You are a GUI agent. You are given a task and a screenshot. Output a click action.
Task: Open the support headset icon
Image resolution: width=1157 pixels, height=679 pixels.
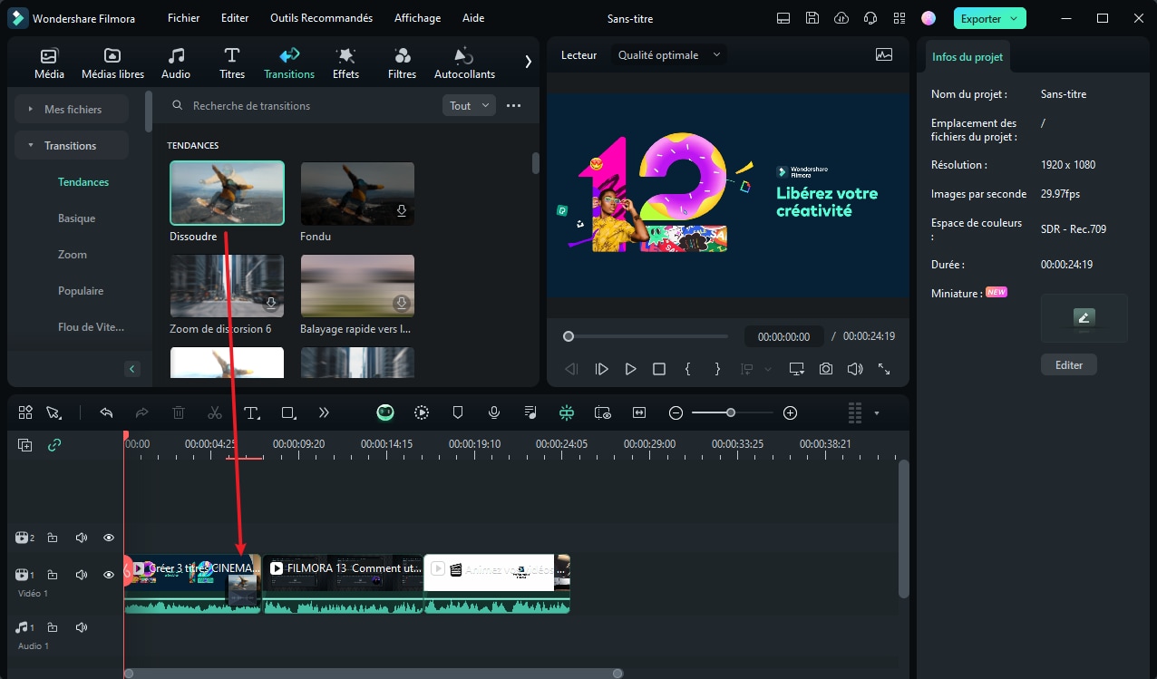pos(870,18)
